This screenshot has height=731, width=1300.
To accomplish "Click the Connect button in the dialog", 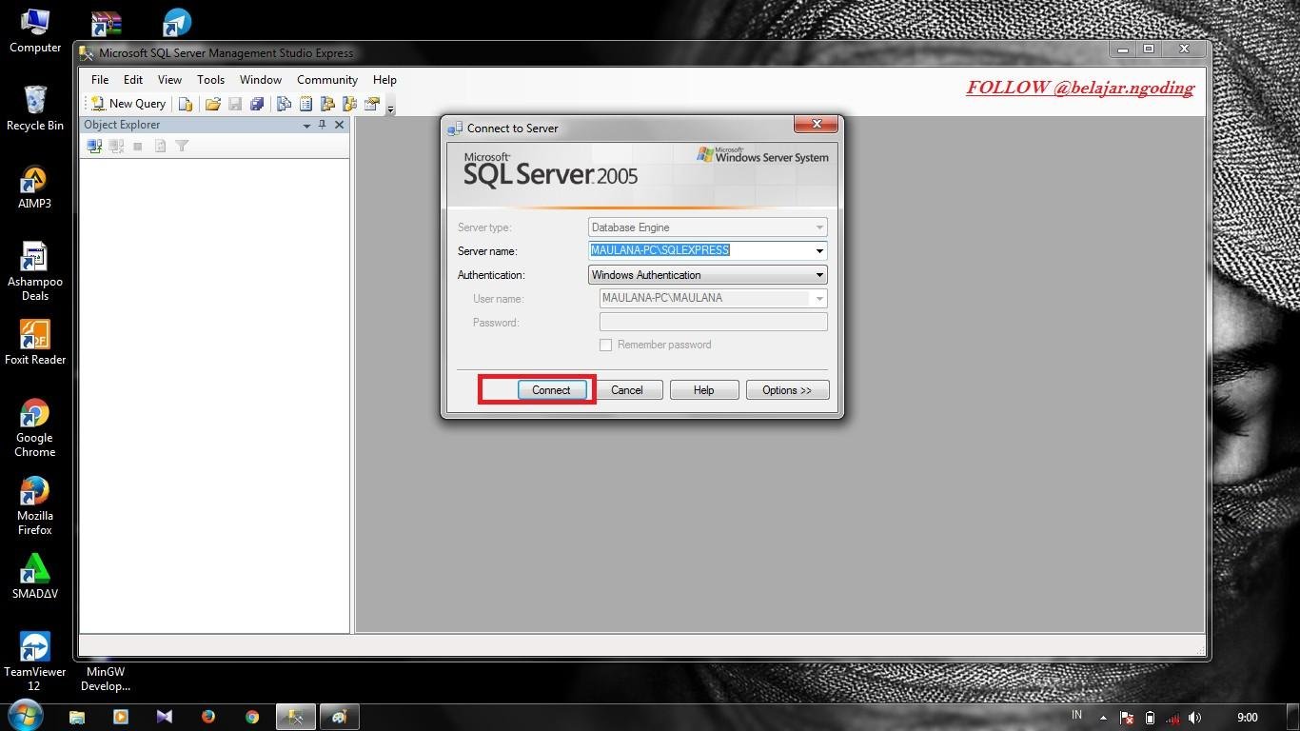I will coord(551,390).
